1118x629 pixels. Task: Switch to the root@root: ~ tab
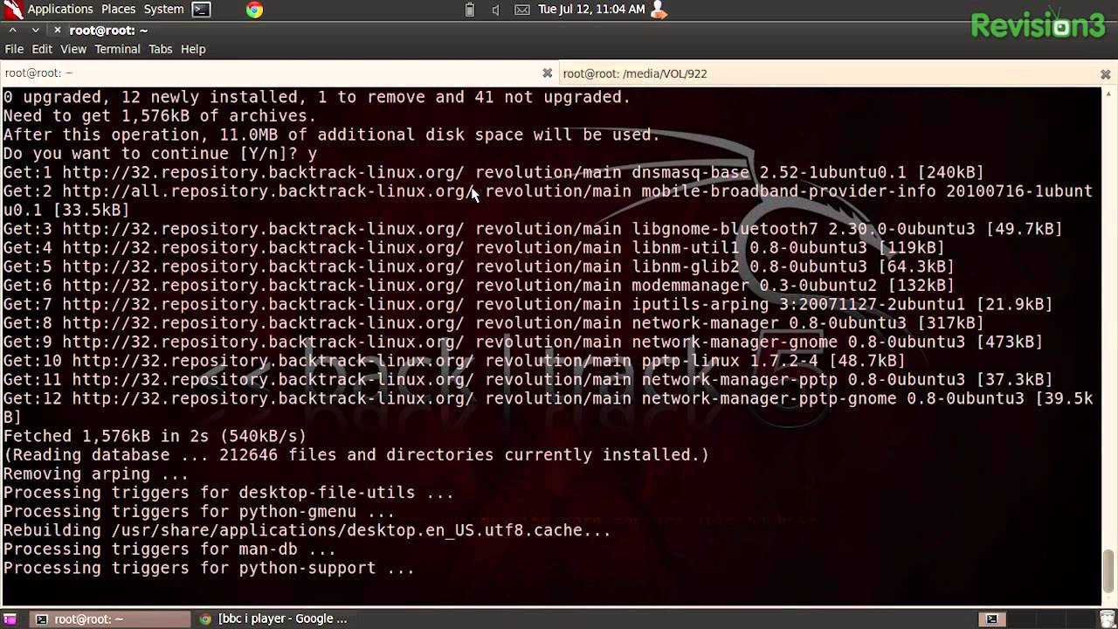(278, 73)
